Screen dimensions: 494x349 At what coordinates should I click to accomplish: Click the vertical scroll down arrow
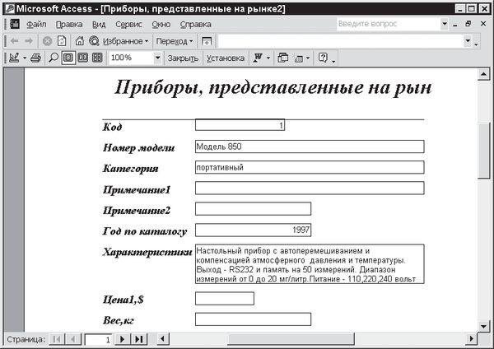483,326
